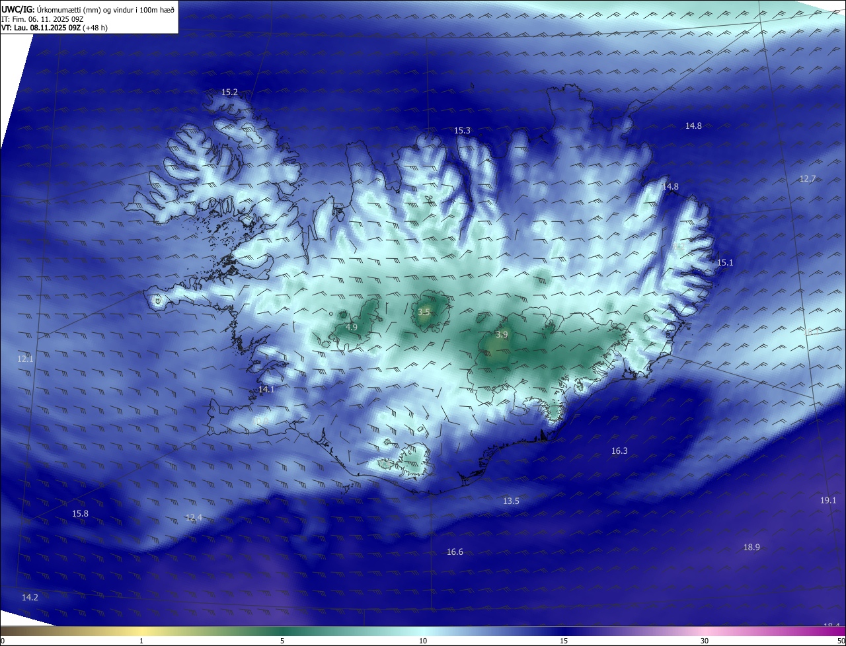Click the 19.1 value label

(x=828, y=501)
